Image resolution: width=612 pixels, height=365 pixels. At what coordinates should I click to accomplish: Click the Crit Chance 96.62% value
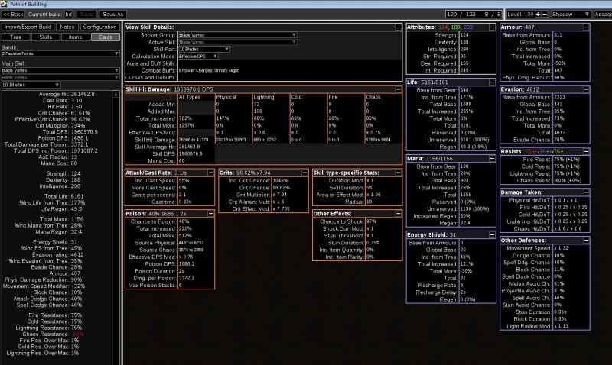click(281, 188)
